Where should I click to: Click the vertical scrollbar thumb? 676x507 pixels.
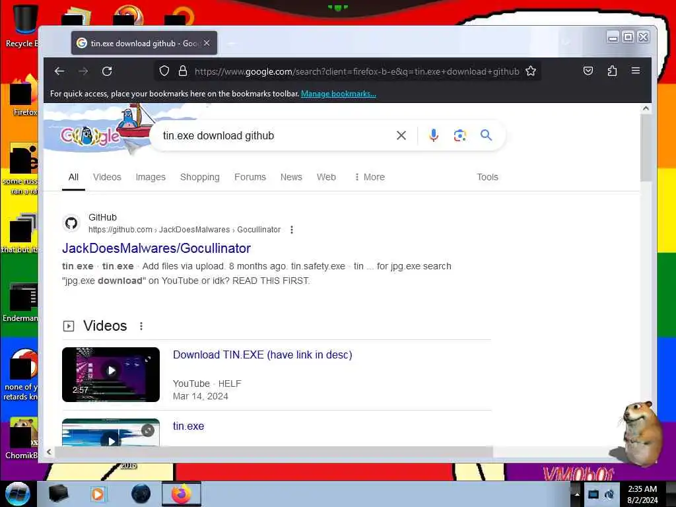tap(646, 149)
